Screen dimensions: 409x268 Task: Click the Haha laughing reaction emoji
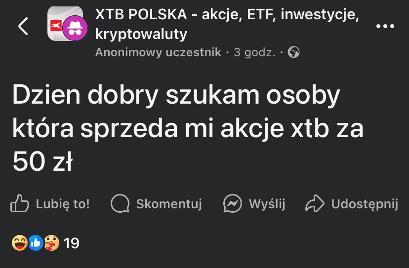pyautogui.click(x=19, y=243)
